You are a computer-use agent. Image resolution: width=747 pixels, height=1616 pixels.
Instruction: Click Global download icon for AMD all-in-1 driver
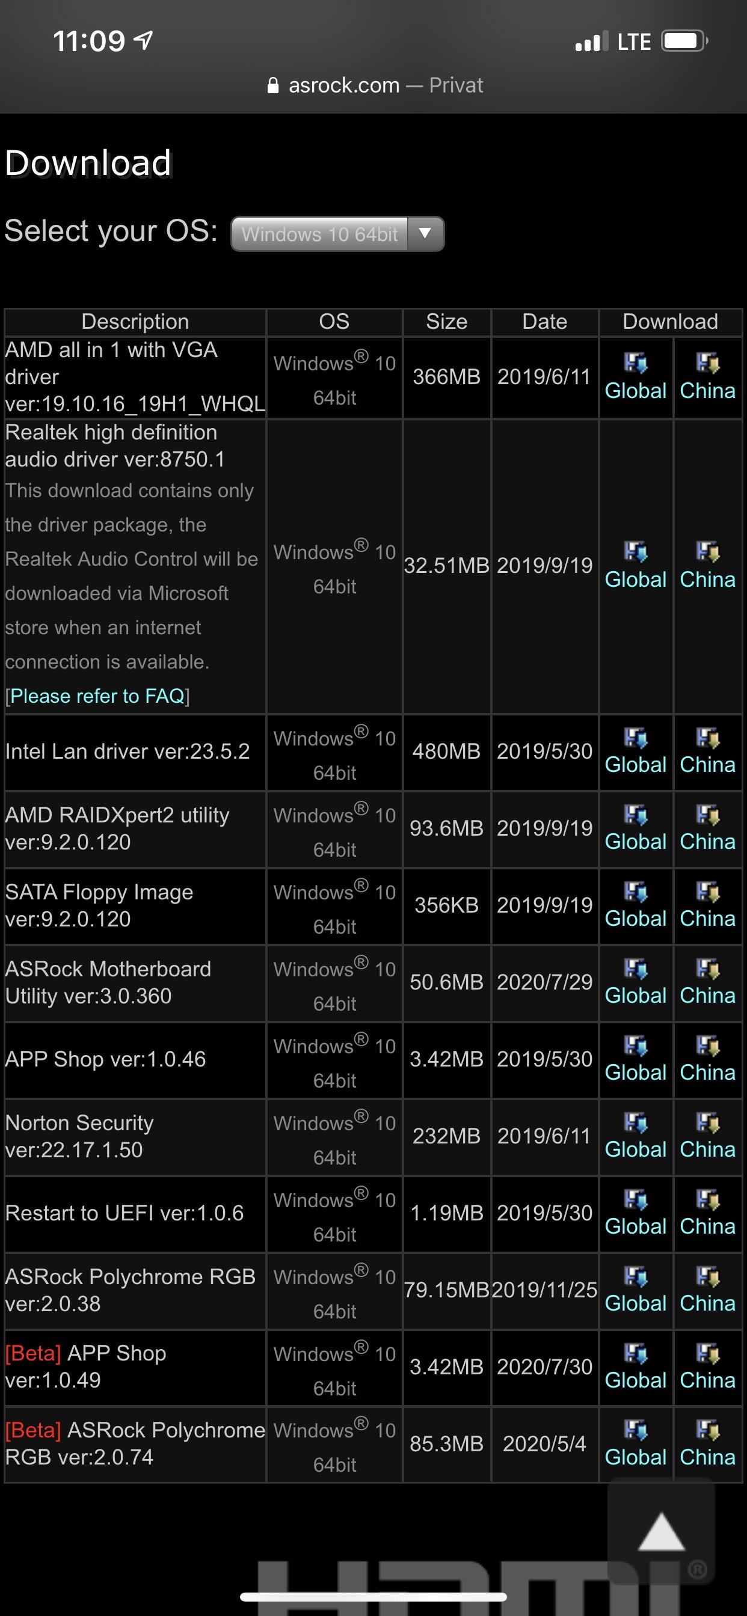coord(635,363)
